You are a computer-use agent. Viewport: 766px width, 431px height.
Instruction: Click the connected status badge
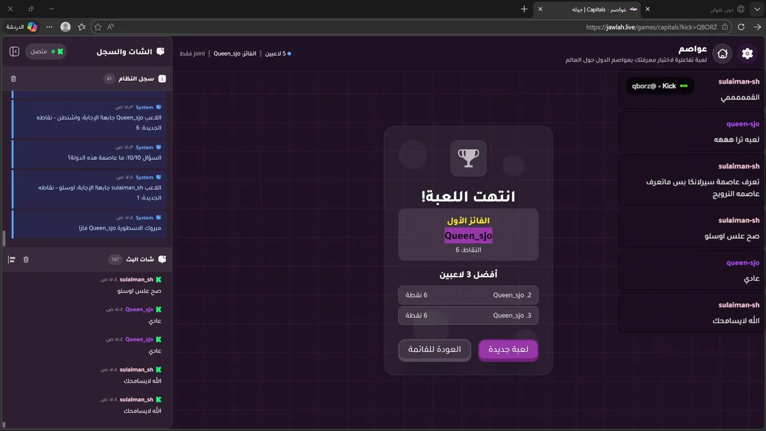tap(45, 51)
